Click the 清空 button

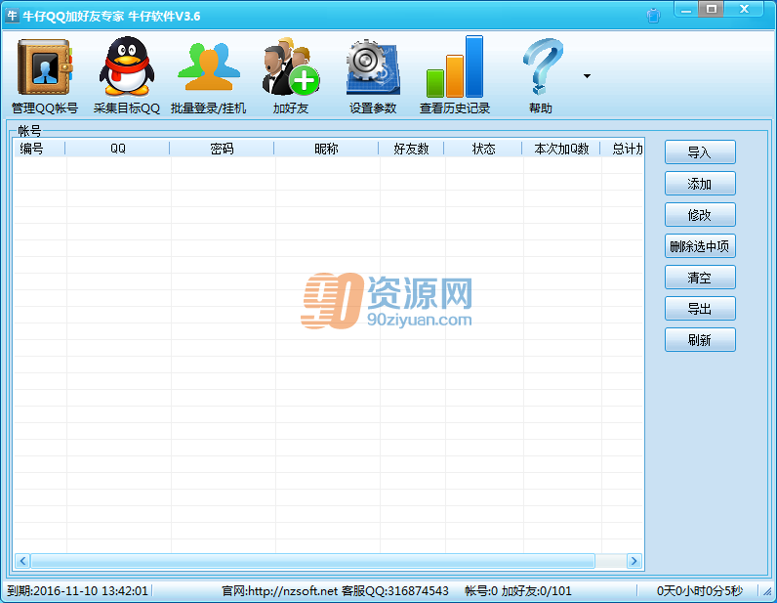700,277
